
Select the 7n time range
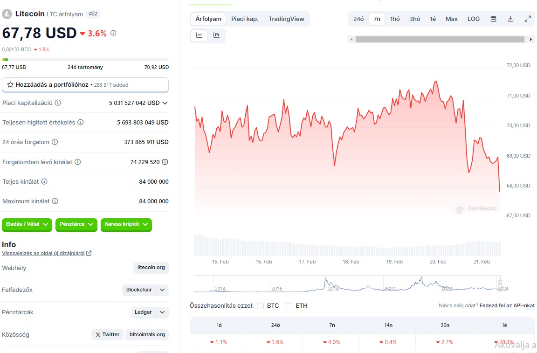[377, 19]
